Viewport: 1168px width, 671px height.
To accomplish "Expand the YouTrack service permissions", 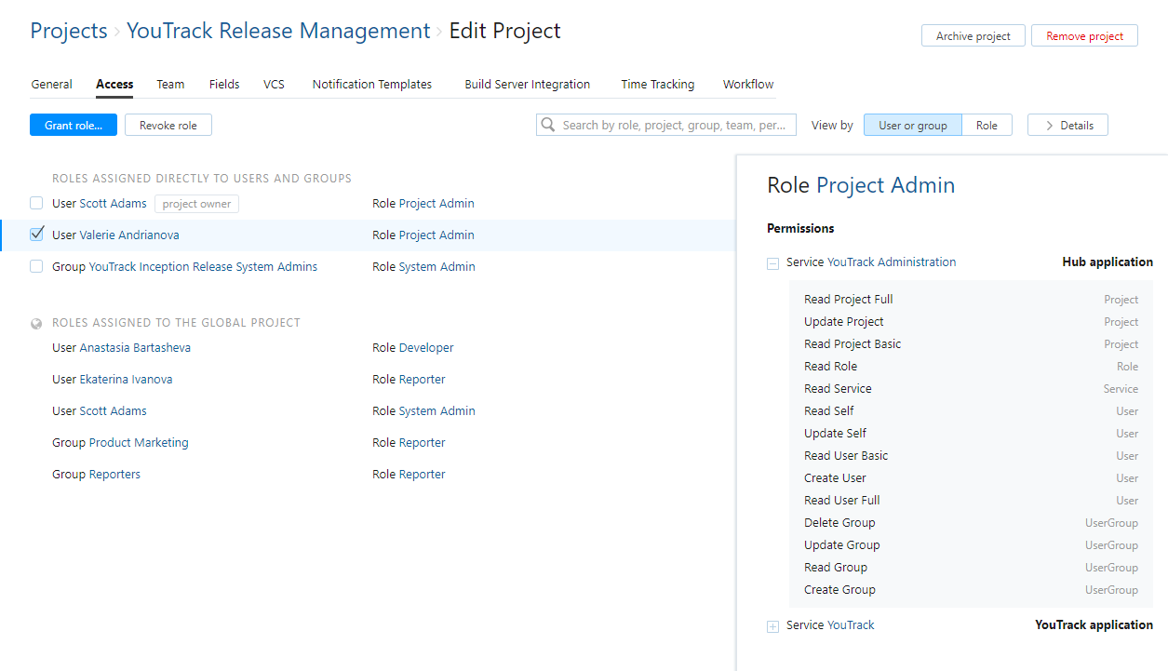I will pos(772,626).
